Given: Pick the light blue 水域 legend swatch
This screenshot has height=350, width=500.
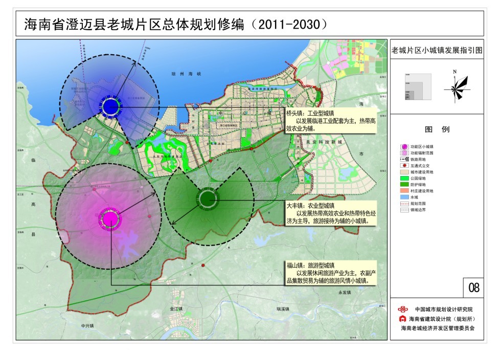Looking at the screenshot, I should [x=404, y=197].
